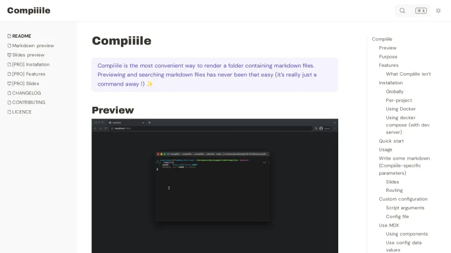Jump to Purpose in table of contents
Image resolution: width=451 pixels, height=253 pixels.
pos(388,57)
